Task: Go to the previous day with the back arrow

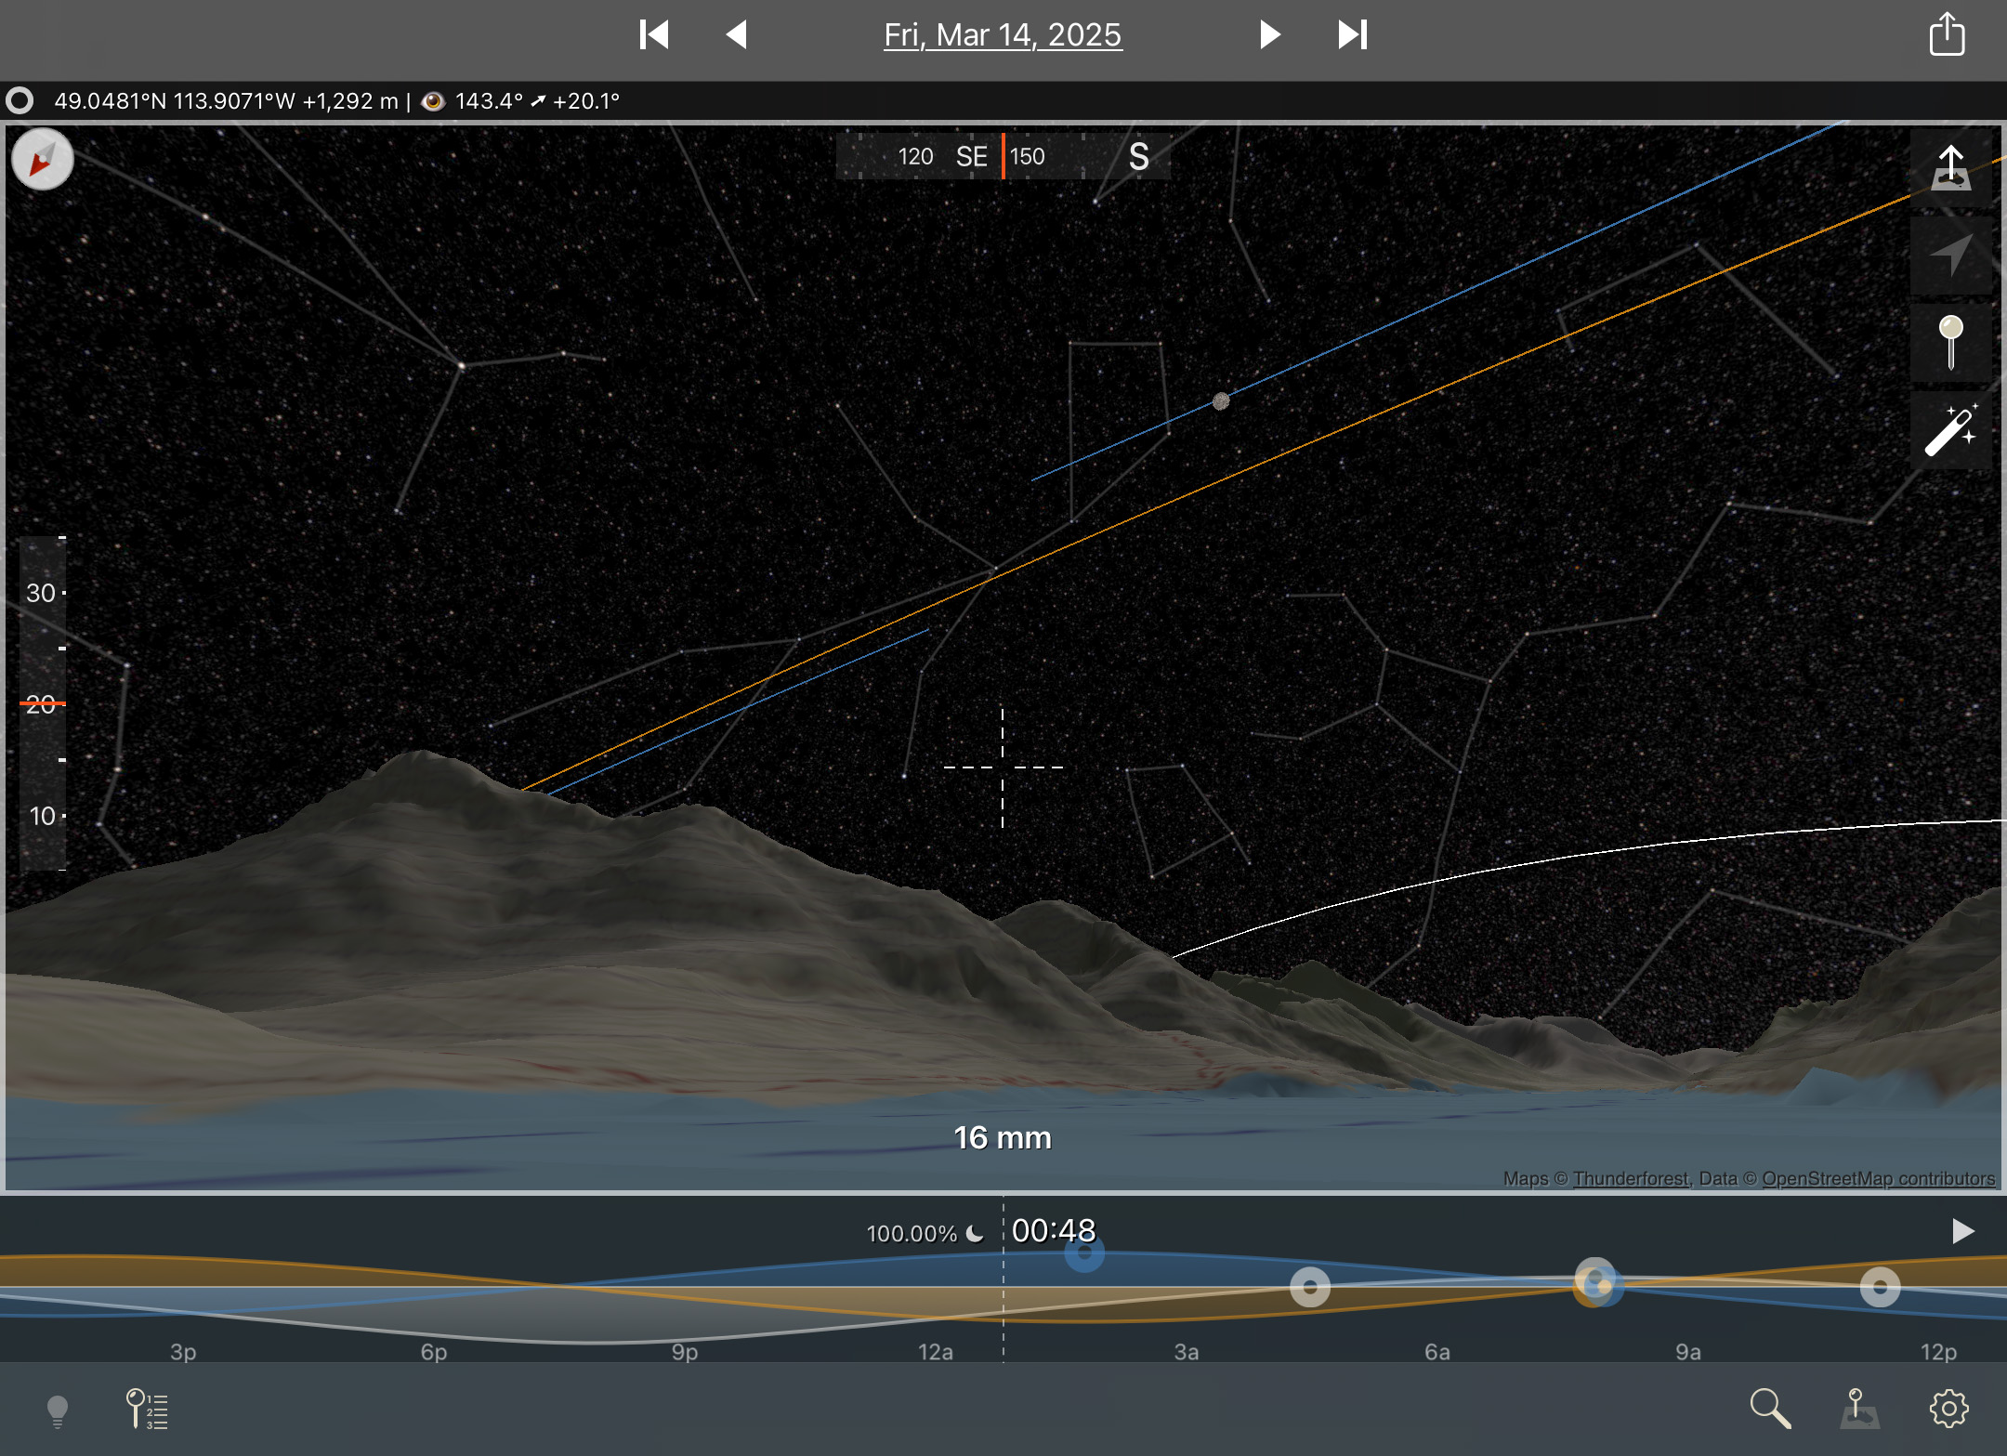Action: click(x=737, y=35)
